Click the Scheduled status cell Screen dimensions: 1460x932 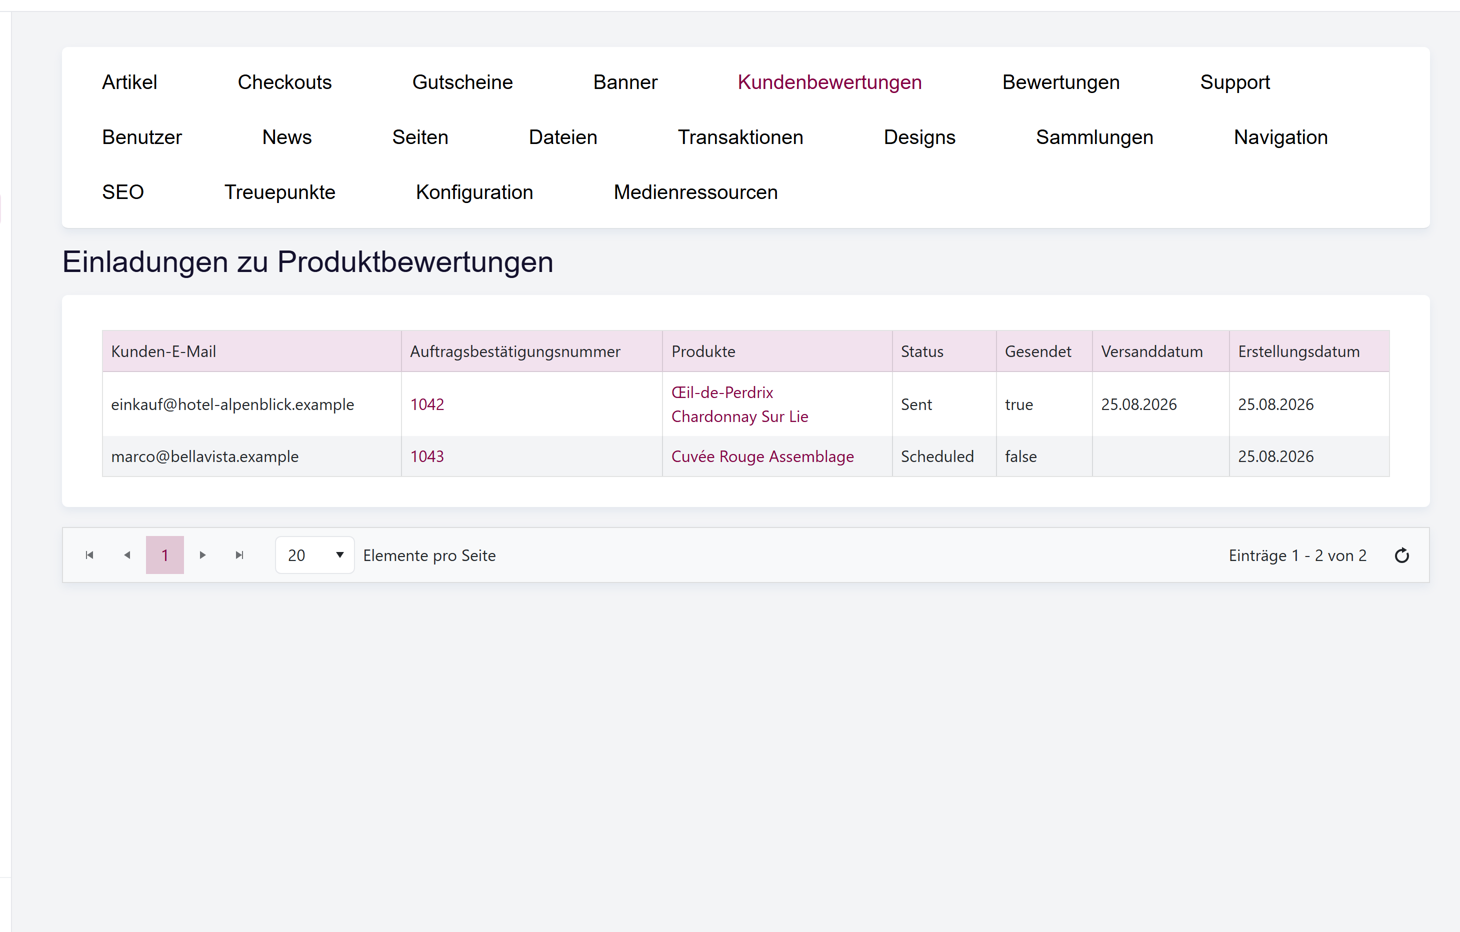tap(944, 456)
